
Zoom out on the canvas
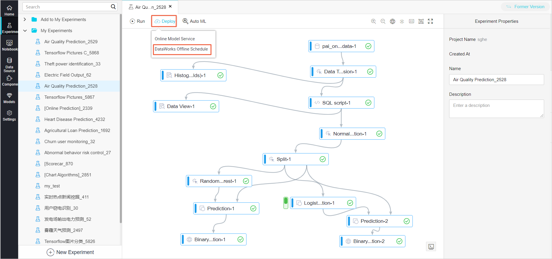click(383, 21)
